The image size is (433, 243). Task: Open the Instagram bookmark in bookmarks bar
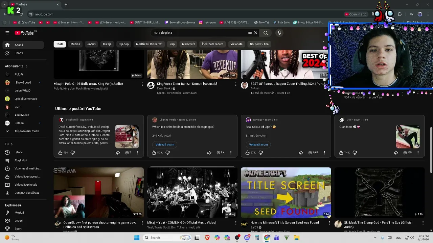207,23
